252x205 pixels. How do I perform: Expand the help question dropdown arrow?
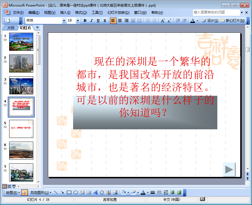[x=242, y=12]
